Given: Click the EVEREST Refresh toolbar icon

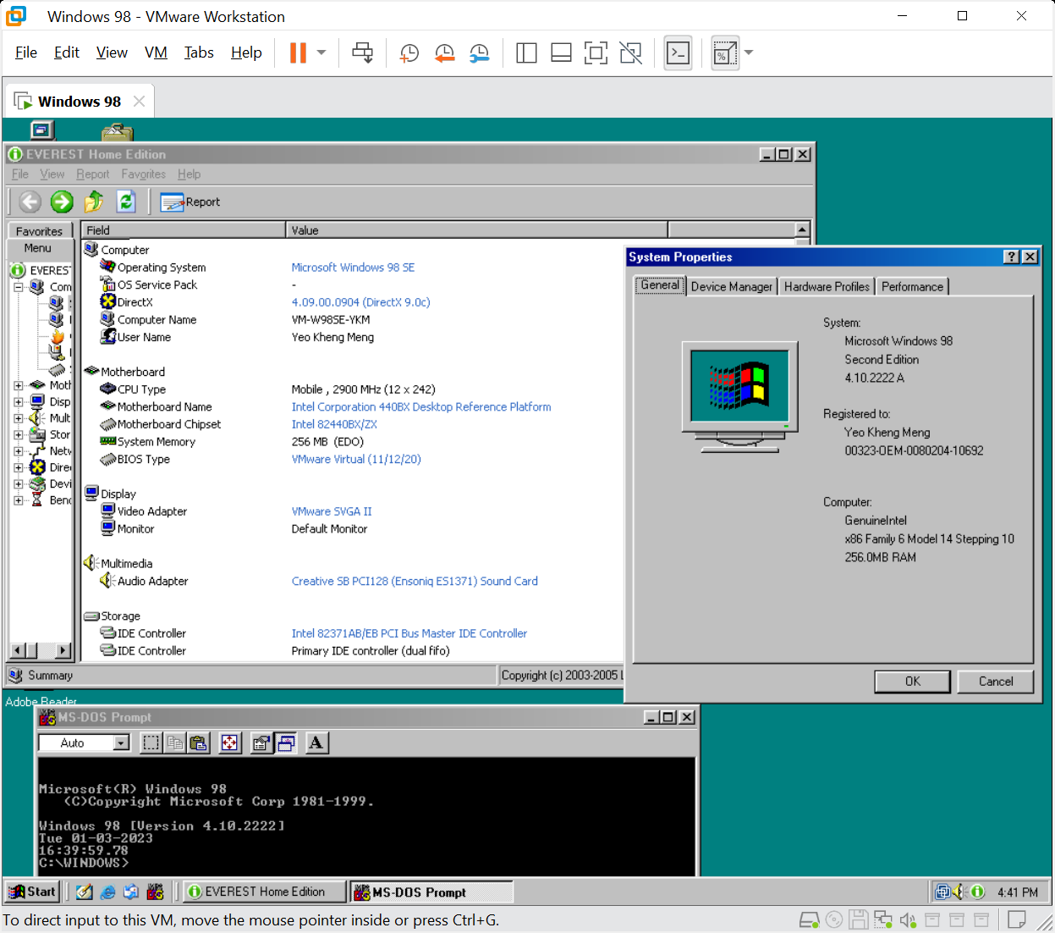Looking at the screenshot, I should tap(126, 202).
